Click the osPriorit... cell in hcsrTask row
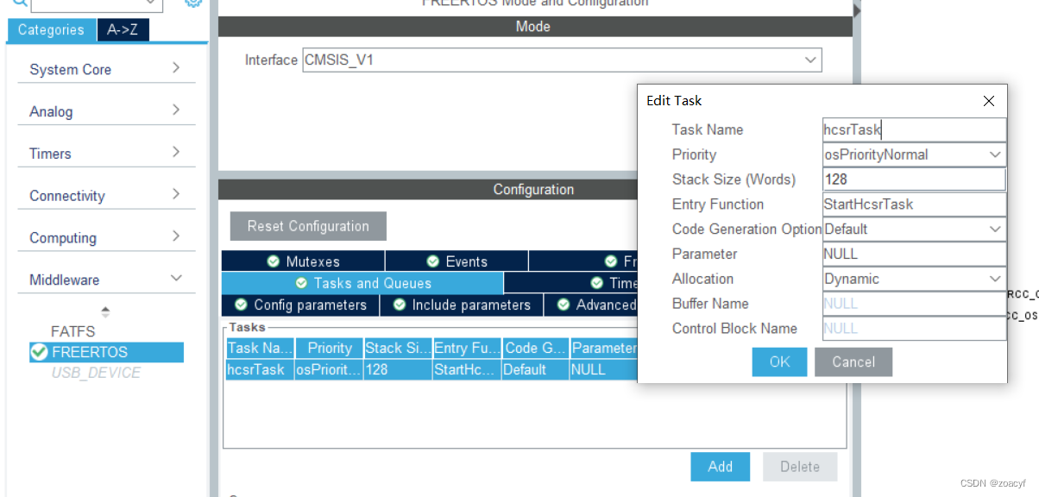 pyautogui.click(x=329, y=369)
